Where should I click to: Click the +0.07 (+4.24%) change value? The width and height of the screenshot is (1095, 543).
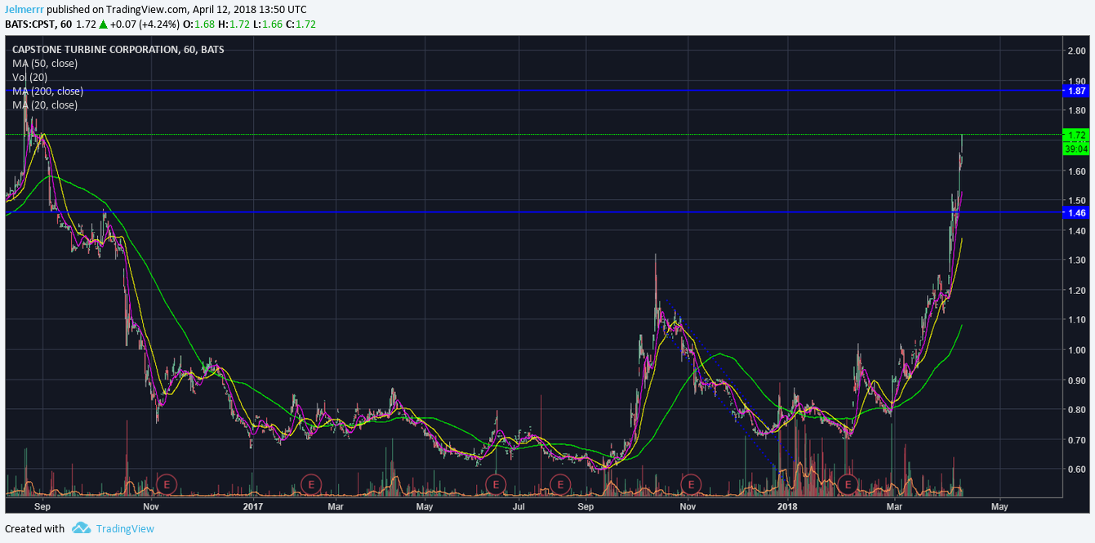(x=145, y=24)
